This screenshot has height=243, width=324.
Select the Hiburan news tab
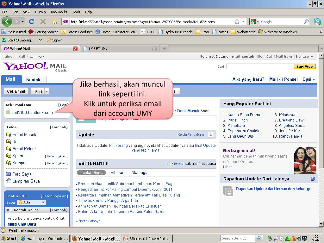[x=117, y=172]
